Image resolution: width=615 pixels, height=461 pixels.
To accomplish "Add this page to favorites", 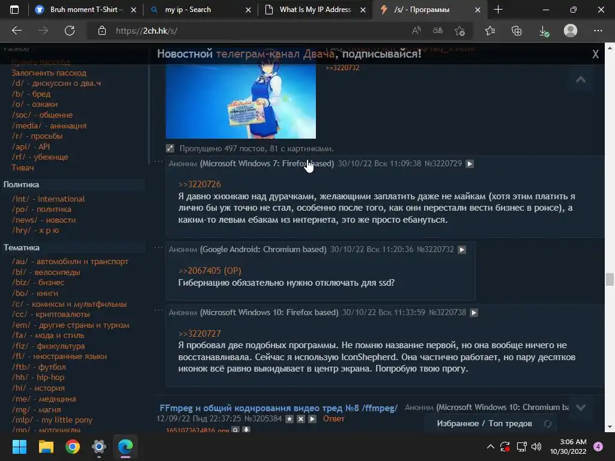I will pyautogui.click(x=459, y=31).
